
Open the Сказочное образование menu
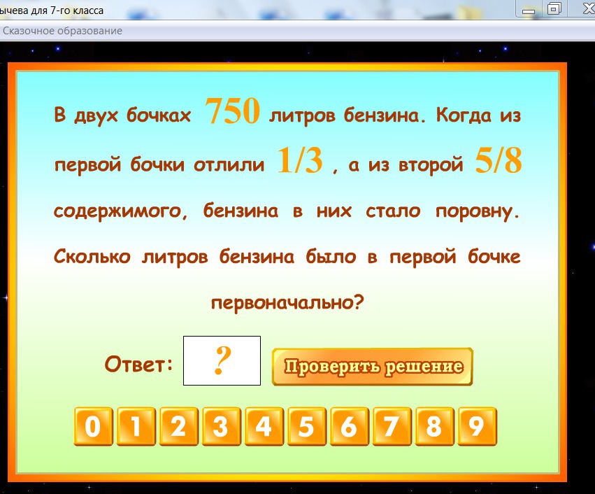click(62, 31)
